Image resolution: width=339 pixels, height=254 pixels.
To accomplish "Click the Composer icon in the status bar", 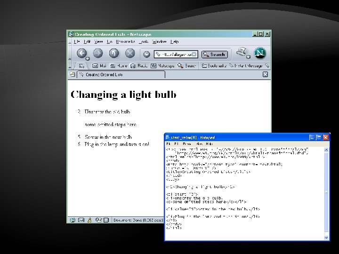I will tap(98, 220).
